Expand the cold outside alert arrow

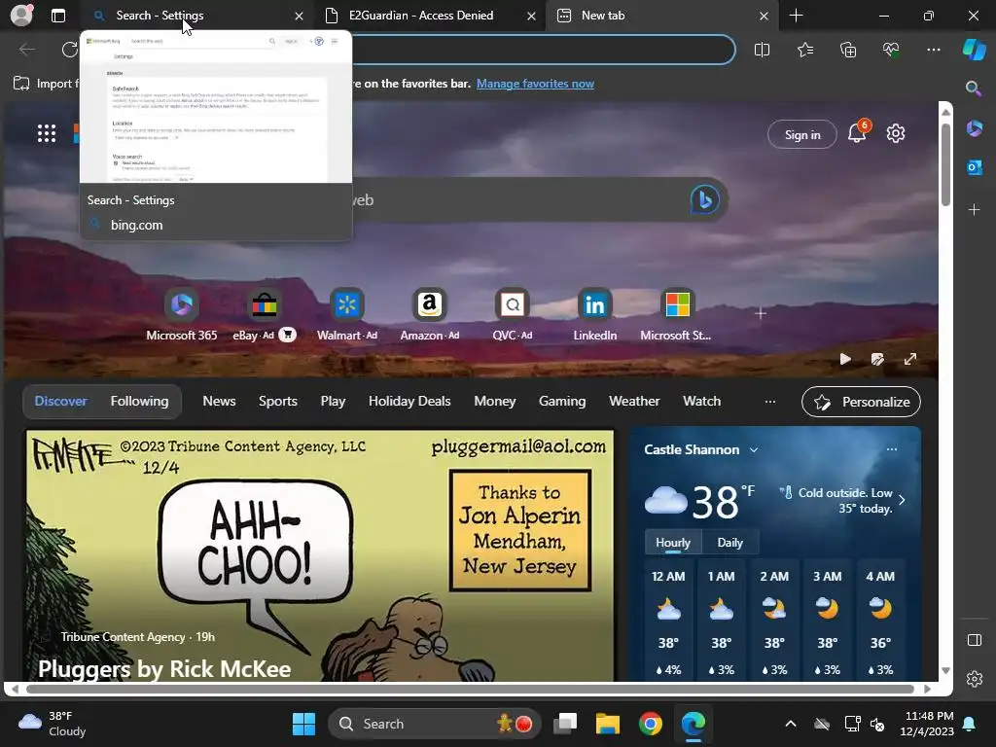tap(902, 500)
